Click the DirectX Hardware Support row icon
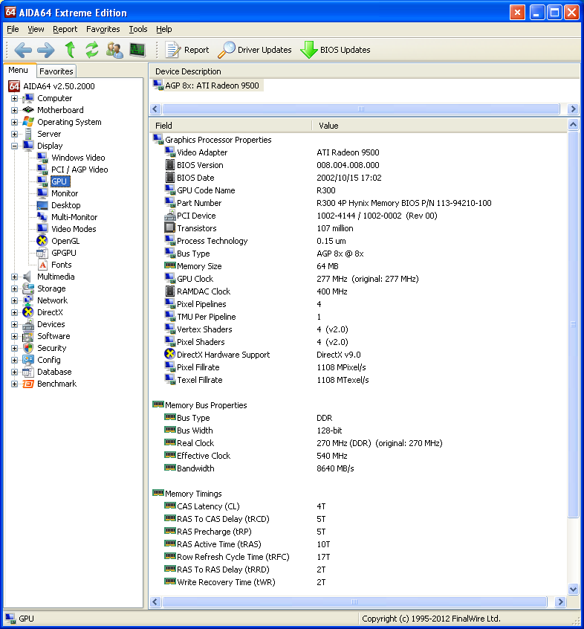This screenshot has width=584, height=629. point(170,354)
